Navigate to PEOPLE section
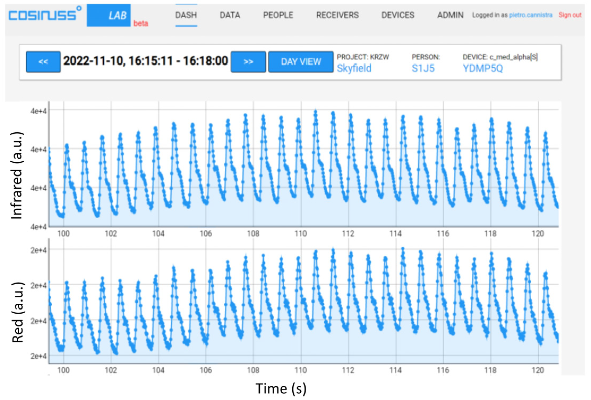 [278, 15]
